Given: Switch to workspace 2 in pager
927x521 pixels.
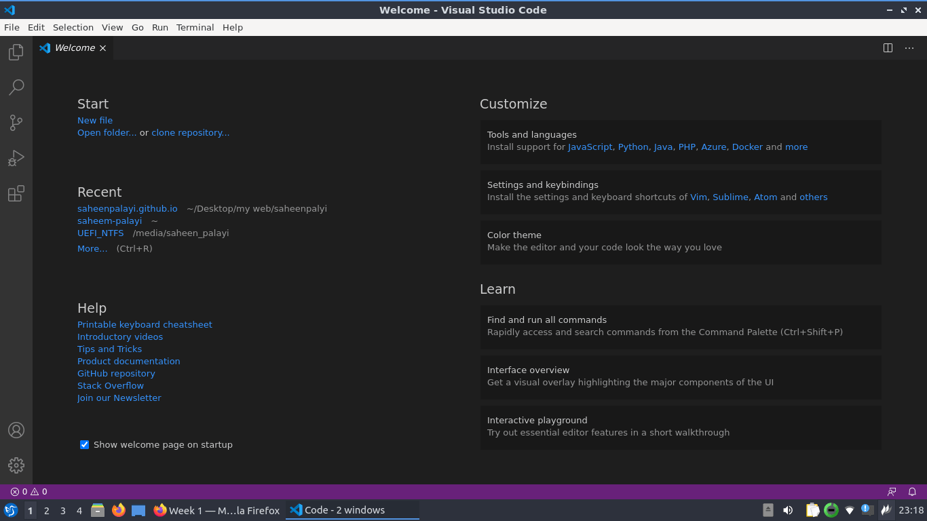Looking at the screenshot, I should click(46, 511).
